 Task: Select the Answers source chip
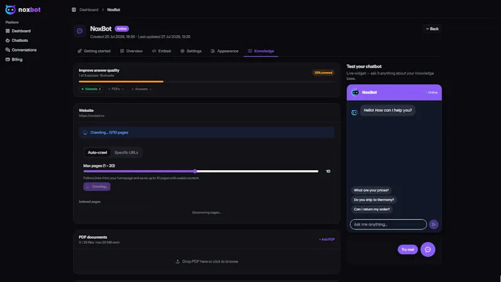click(142, 89)
